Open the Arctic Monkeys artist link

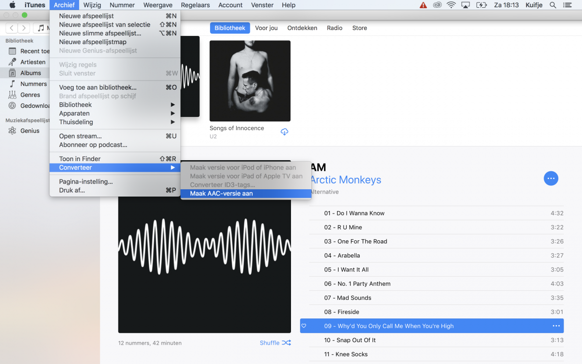pyautogui.click(x=346, y=180)
